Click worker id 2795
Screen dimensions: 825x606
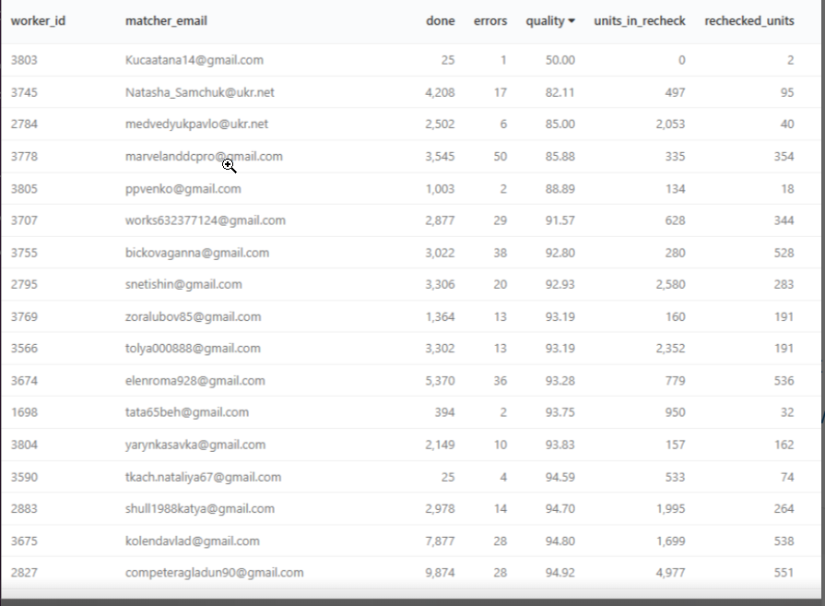[x=24, y=284]
